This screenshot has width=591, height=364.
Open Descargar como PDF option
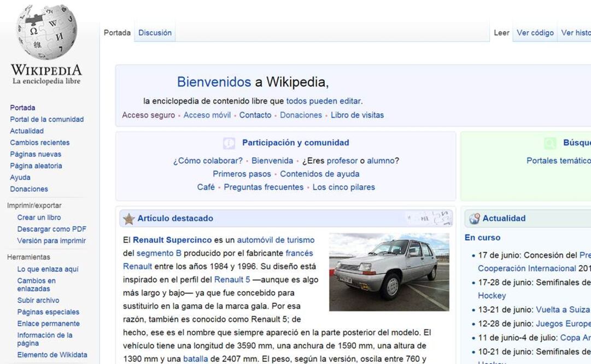(52, 228)
